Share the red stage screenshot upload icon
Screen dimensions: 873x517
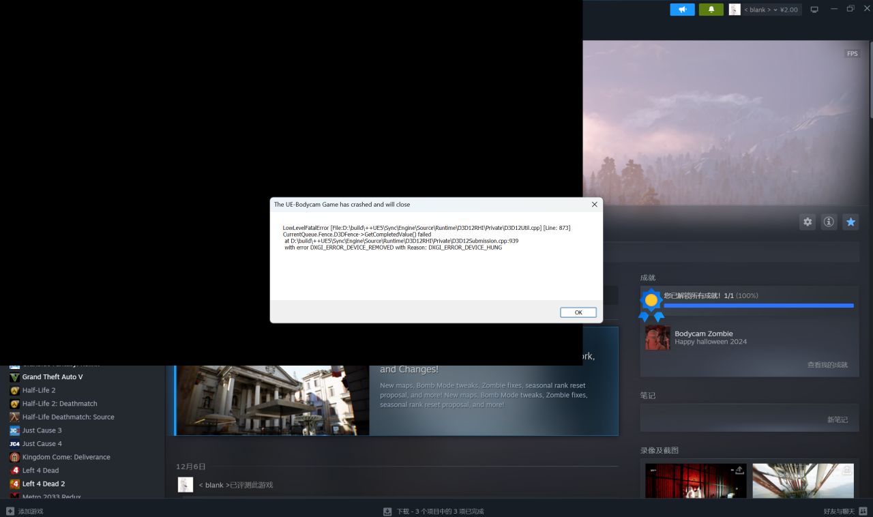coord(739,470)
